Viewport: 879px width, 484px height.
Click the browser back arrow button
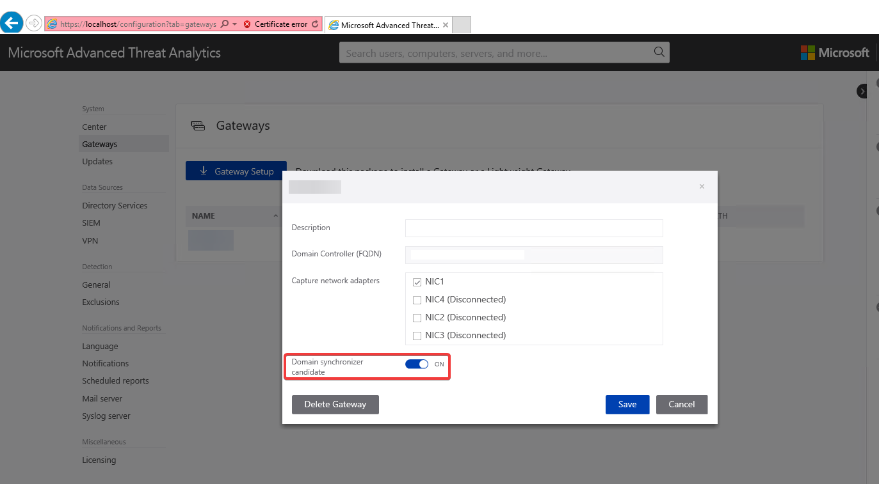[x=12, y=24]
